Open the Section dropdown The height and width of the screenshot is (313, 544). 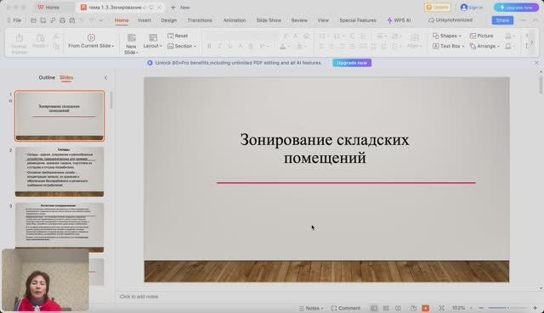[182, 46]
